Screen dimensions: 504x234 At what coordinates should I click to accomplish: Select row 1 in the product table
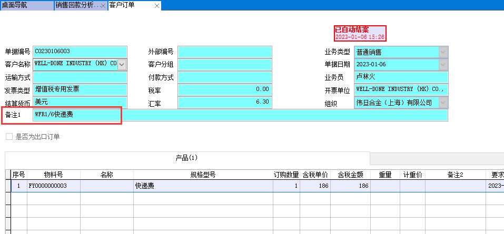(19, 186)
